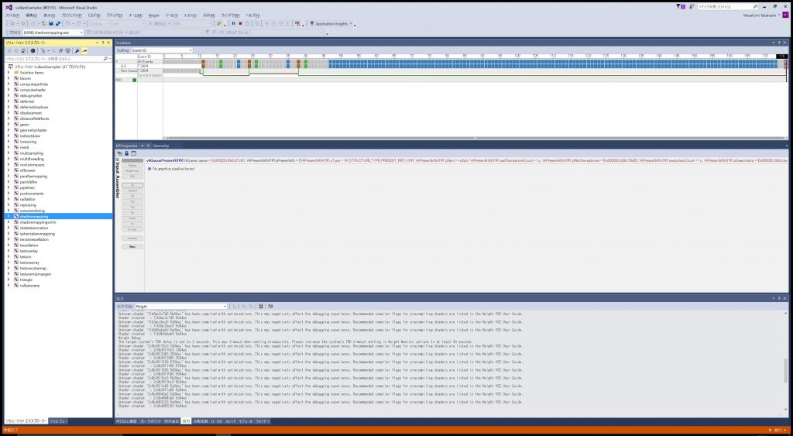The image size is (793, 436).
Task: Click the Home icon in Solution Explorer toolbar
Action: pyautogui.click(x=24, y=50)
